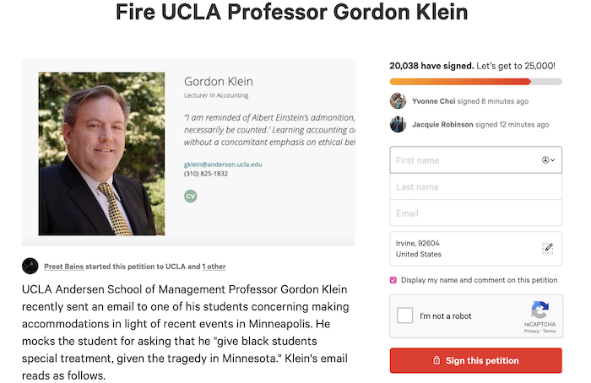
Task: Check the I'm not a robot box
Action: (x=404, y=316)
